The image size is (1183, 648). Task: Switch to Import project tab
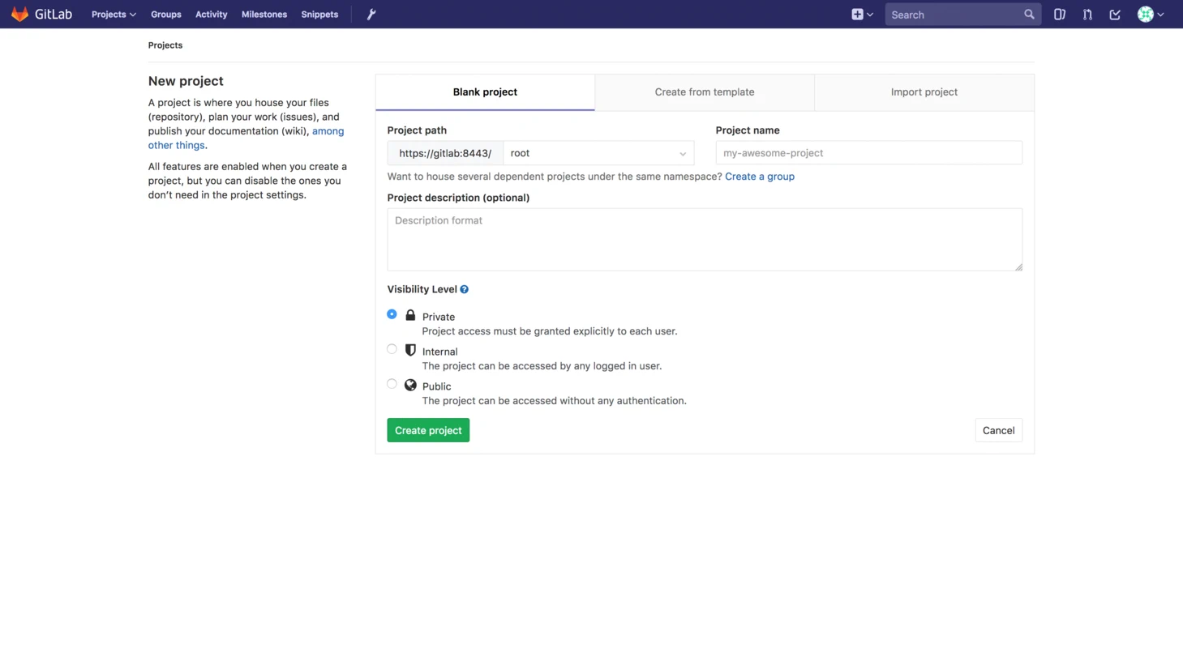[924, 92]
